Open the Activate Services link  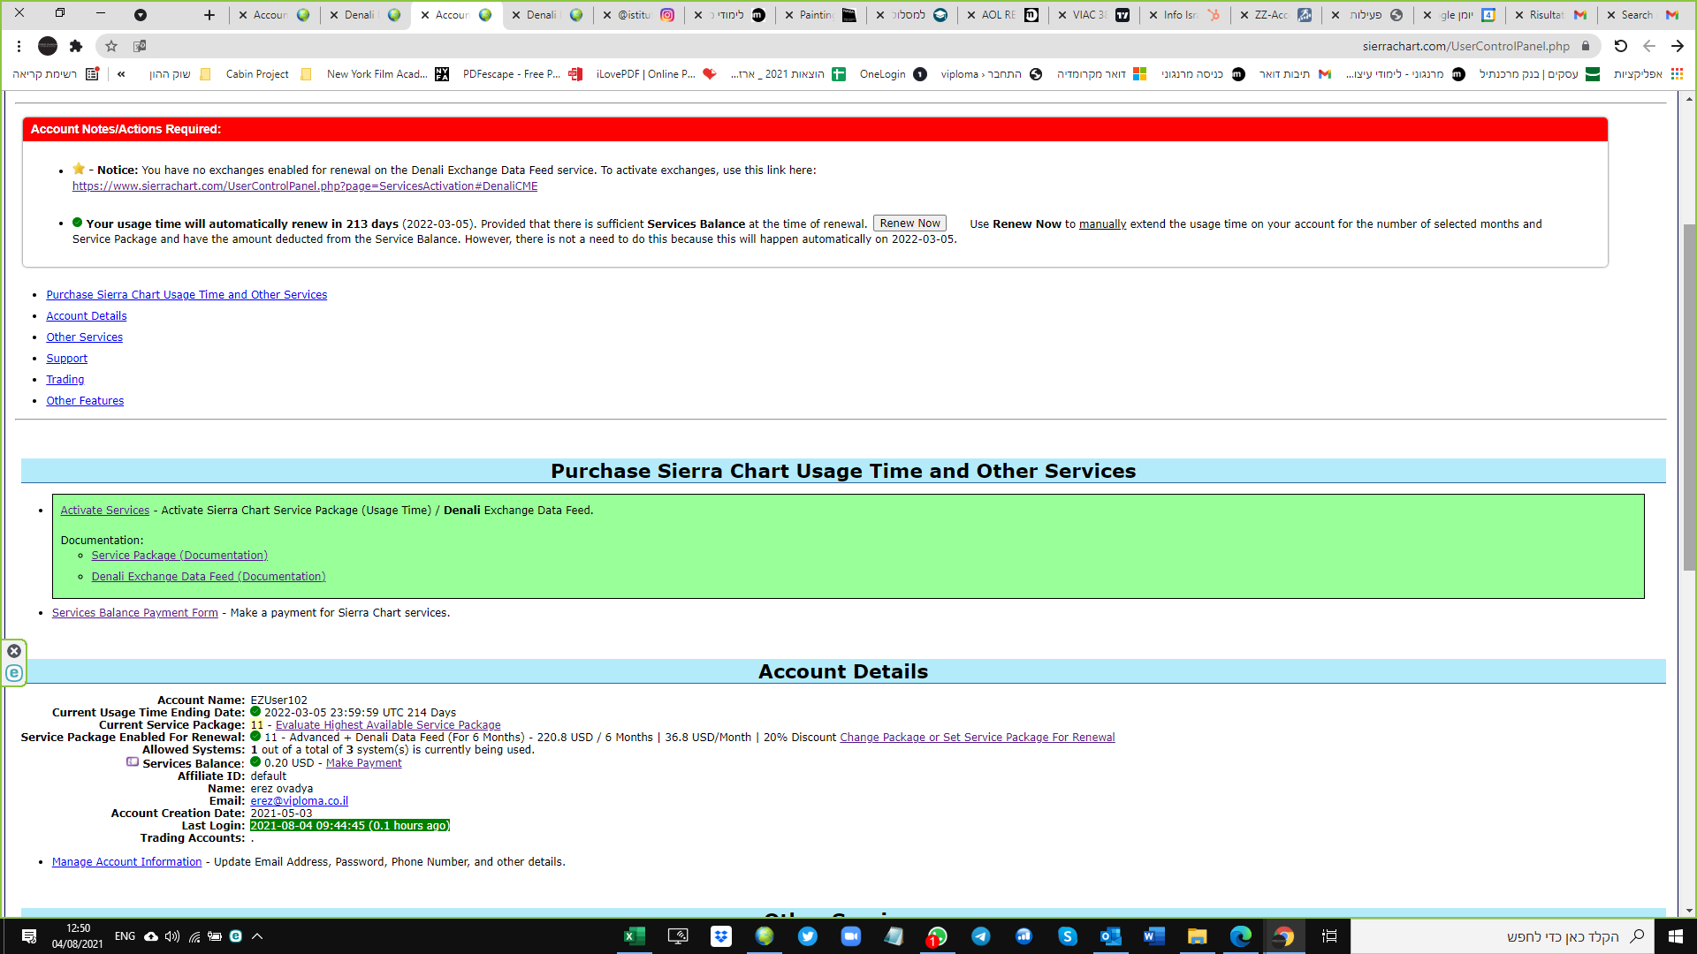pyautogui.click(x=104, y=511)
